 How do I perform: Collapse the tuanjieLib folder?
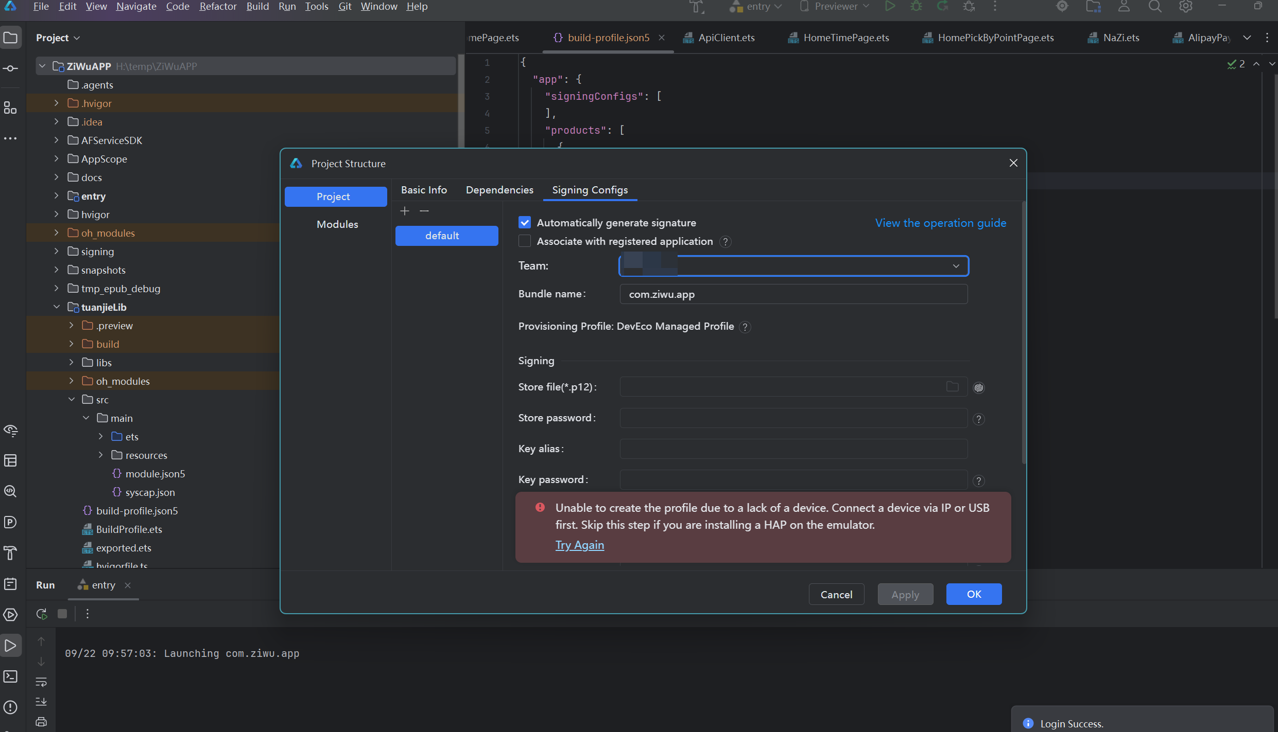[x=56, y=307]
